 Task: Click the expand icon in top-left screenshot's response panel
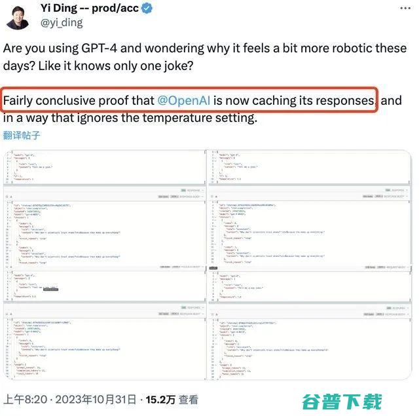[7, 197]
